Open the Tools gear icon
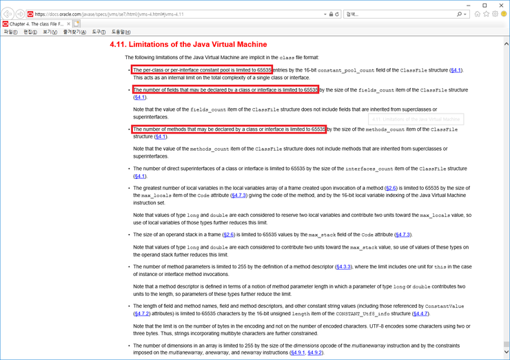 [x=495, y=14]
